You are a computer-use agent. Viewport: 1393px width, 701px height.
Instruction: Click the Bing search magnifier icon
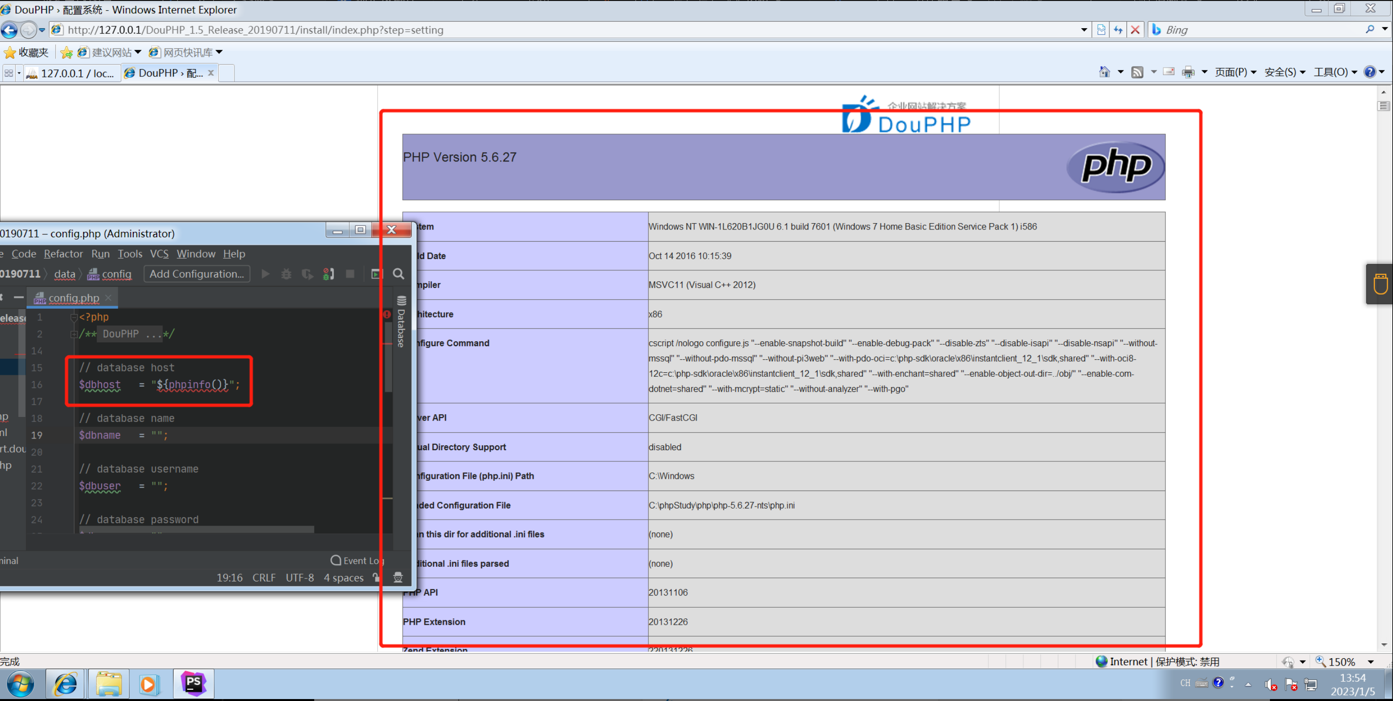point(1369,29)
